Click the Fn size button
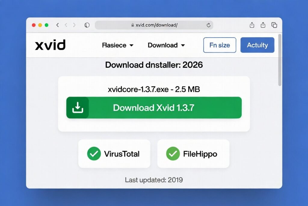Viewport: 308px width, 206px height. [220, 45]
